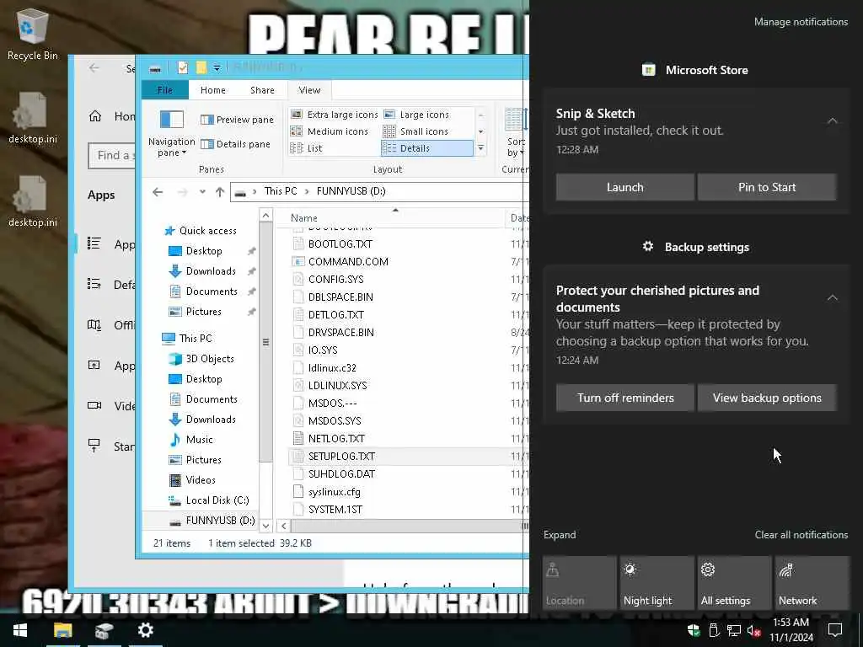
Task: Select the COMMAND.COM file
Action: (348, 262)
